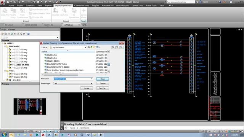Expand quick access toolbar customize arrow
The width and height of the screenshot is (244, 137).
coord(60,2)
